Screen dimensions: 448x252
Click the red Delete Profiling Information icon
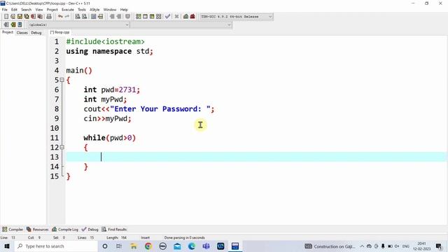(192, 17)
